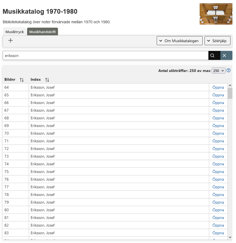Open the Om Musikkatalogen dropdown
Screen dimensions: 236x243
(x=180, y=41)
